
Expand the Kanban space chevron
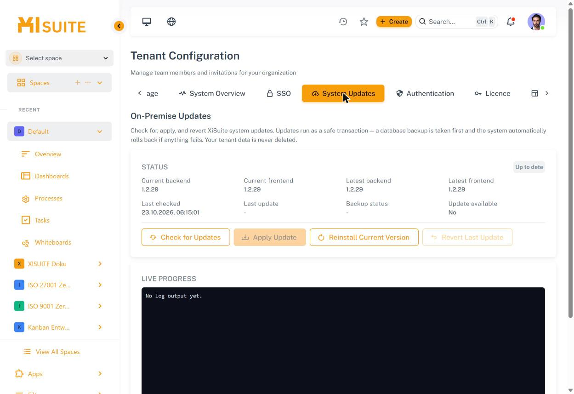(100, 327)
